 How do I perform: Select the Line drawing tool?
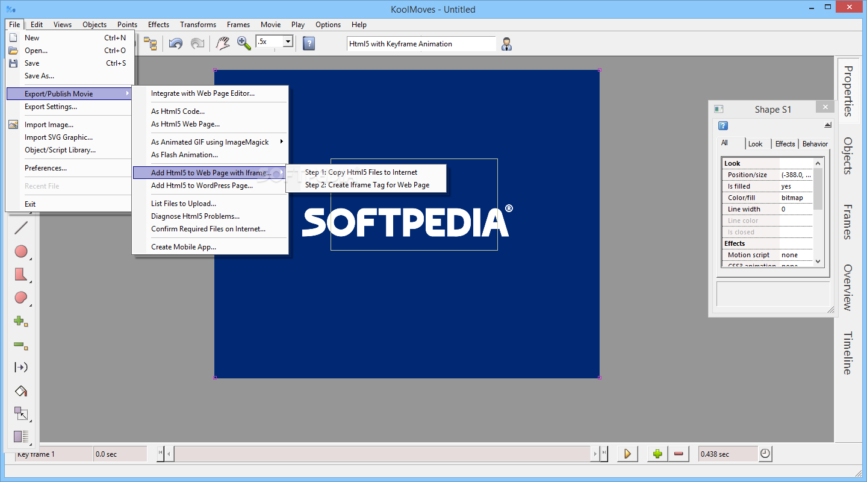tap(21, 228)
